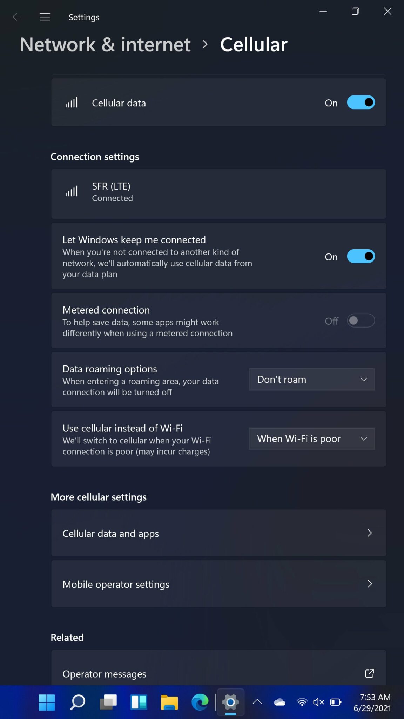
Task: Enable Metered connection
Action: coord(361,321)
